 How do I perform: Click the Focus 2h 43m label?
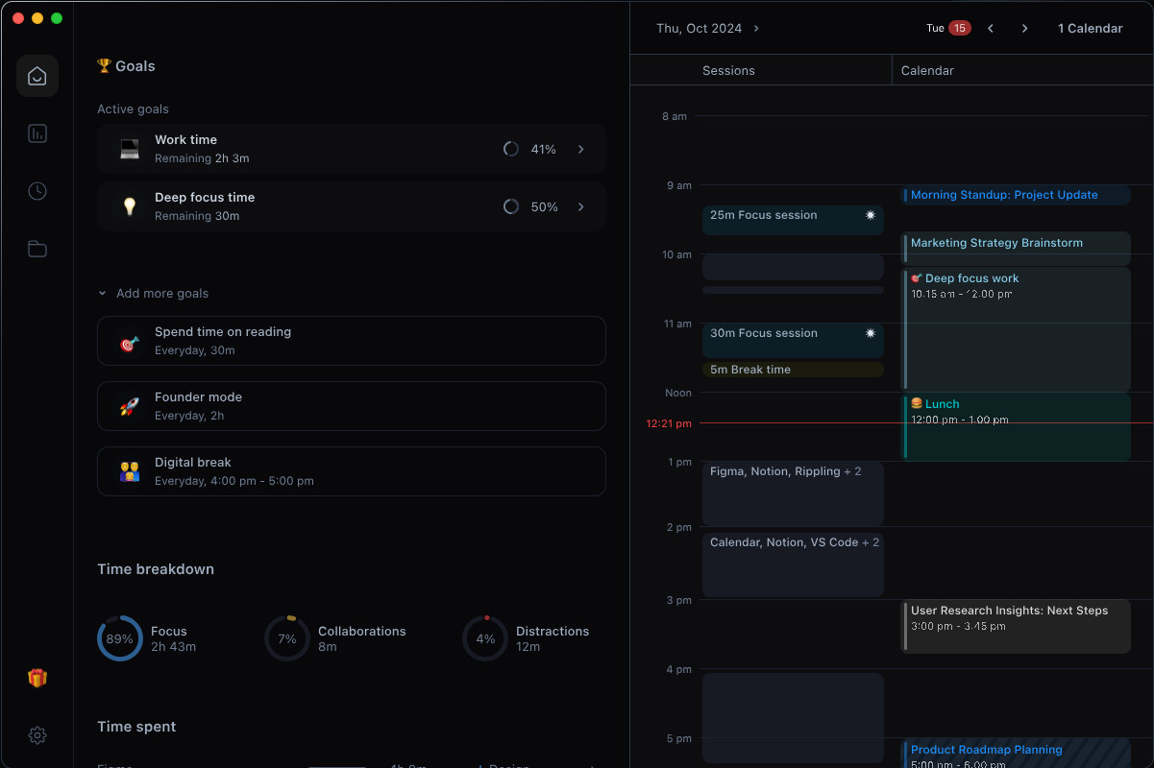coord(173,639)
